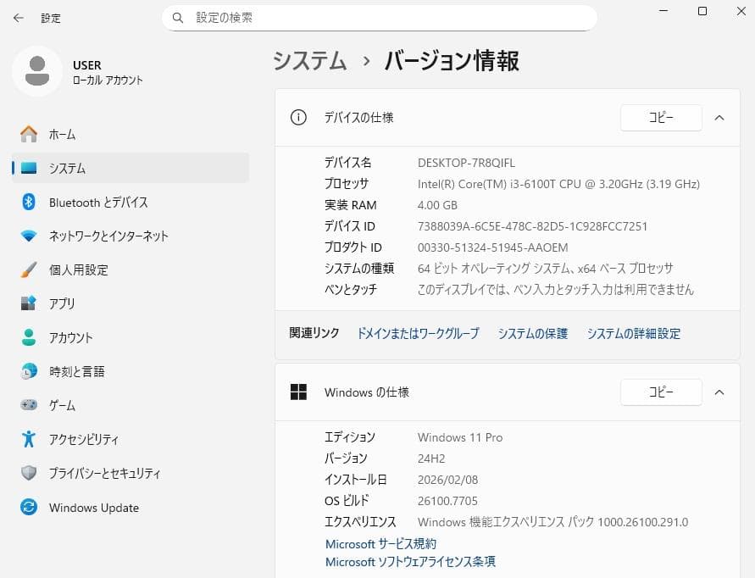Collapse the Windows の仕様 section
755x578 pixels.
(x=719, y=392)
